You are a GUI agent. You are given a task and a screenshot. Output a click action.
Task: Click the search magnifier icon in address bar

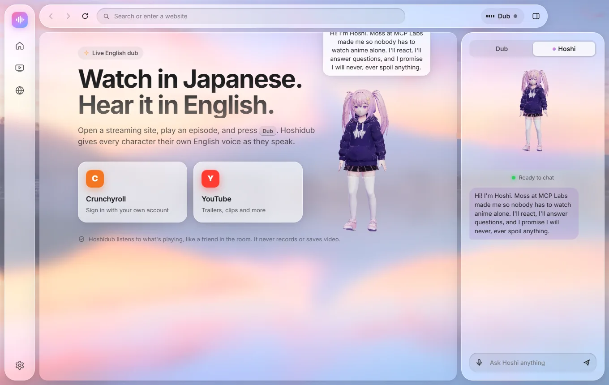(x=107, y=16)
